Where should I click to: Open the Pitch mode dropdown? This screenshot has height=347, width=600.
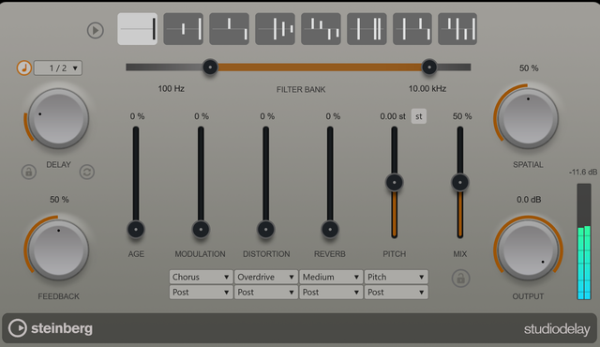coord(396,277)
